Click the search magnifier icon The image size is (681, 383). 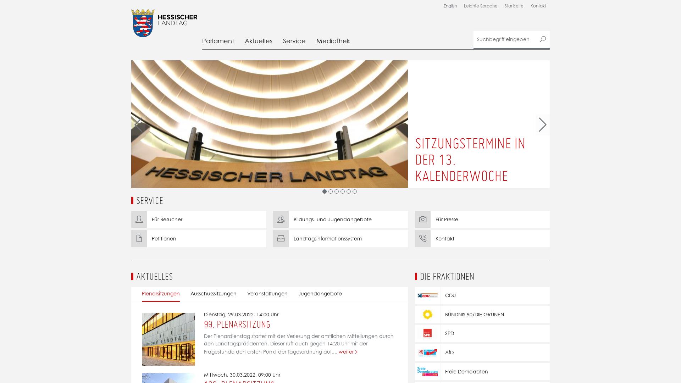[543, 39]
